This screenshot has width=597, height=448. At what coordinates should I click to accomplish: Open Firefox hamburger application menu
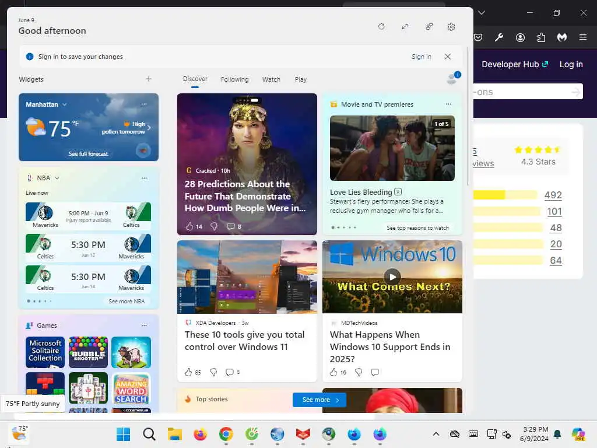583,37
